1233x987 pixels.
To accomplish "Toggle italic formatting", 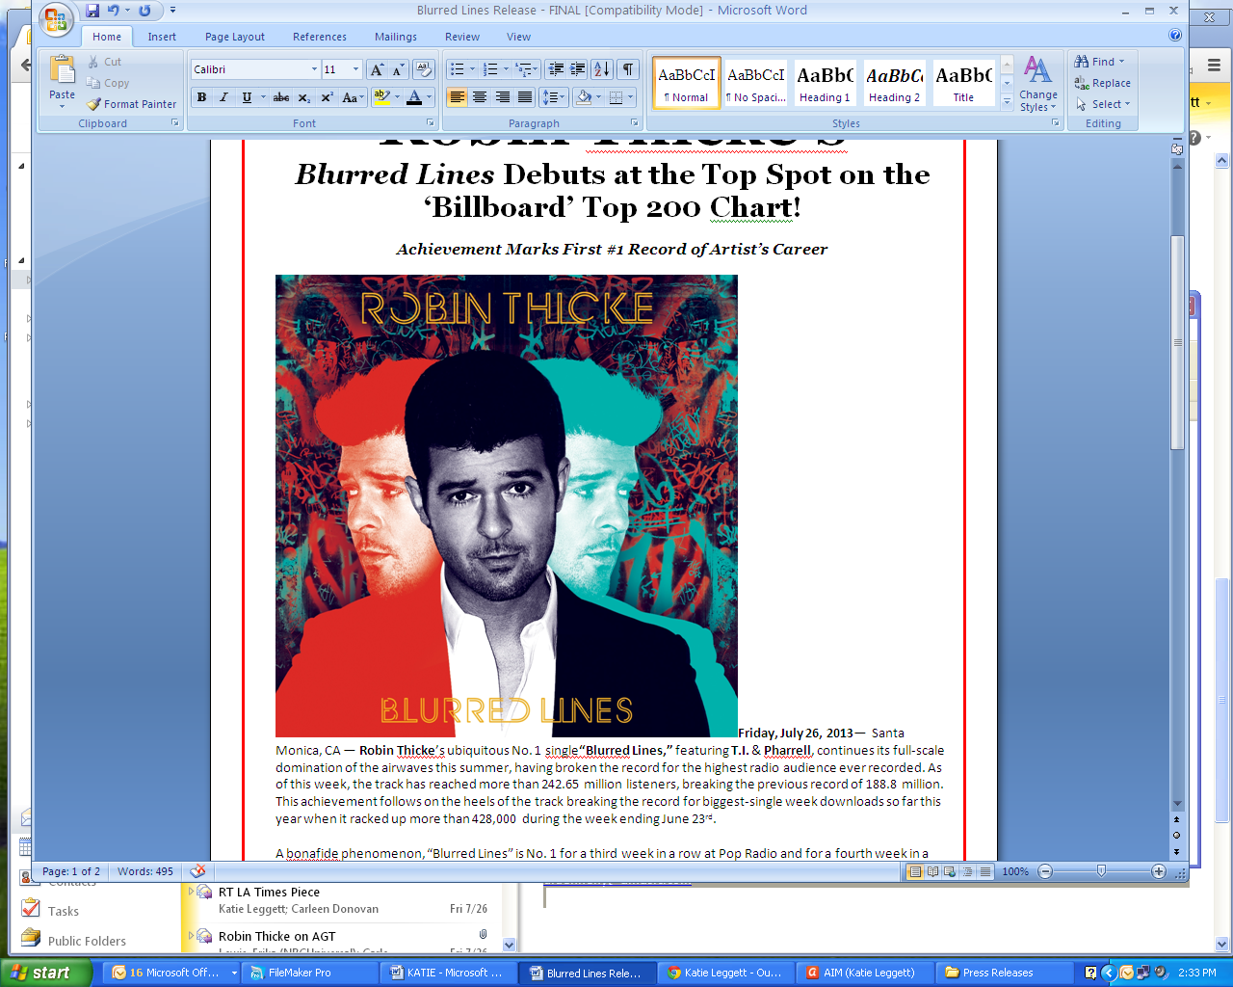I will [223, 97].
